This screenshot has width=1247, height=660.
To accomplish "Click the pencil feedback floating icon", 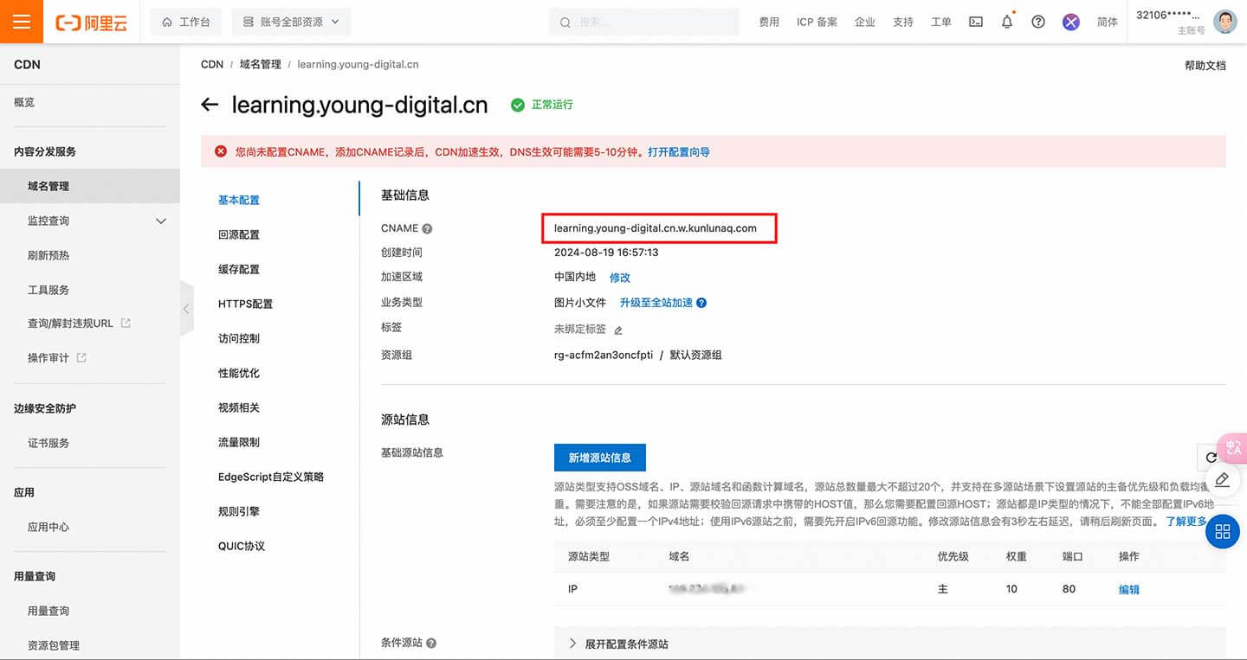I will [1223, 479].
